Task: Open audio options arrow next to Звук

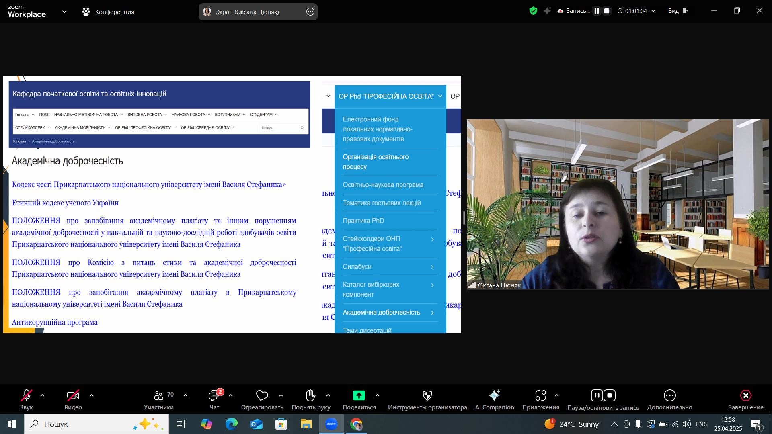Action: pyautogui.click(x=42, y=396)
